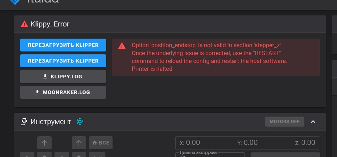Screen dimensions: 337x157
Task: Collapse the Инструмент panel with chevron
Action: [313, 122]
